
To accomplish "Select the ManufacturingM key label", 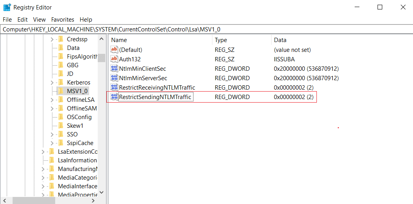I will coord(77,169).
